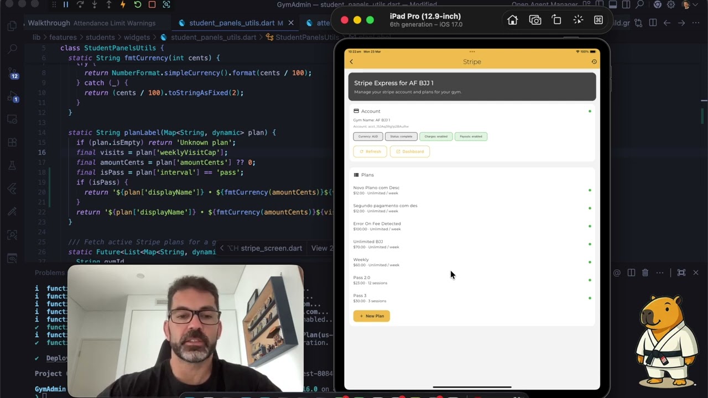Image resolution: width=708 pixels, height=398 pixels.
Task: Open Source Control with the 12 badge
Action: [13, 72]
